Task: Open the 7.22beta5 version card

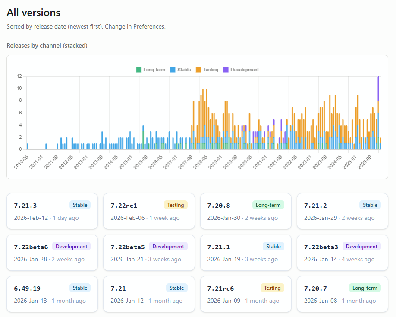Action: click(x=149, y=253)
